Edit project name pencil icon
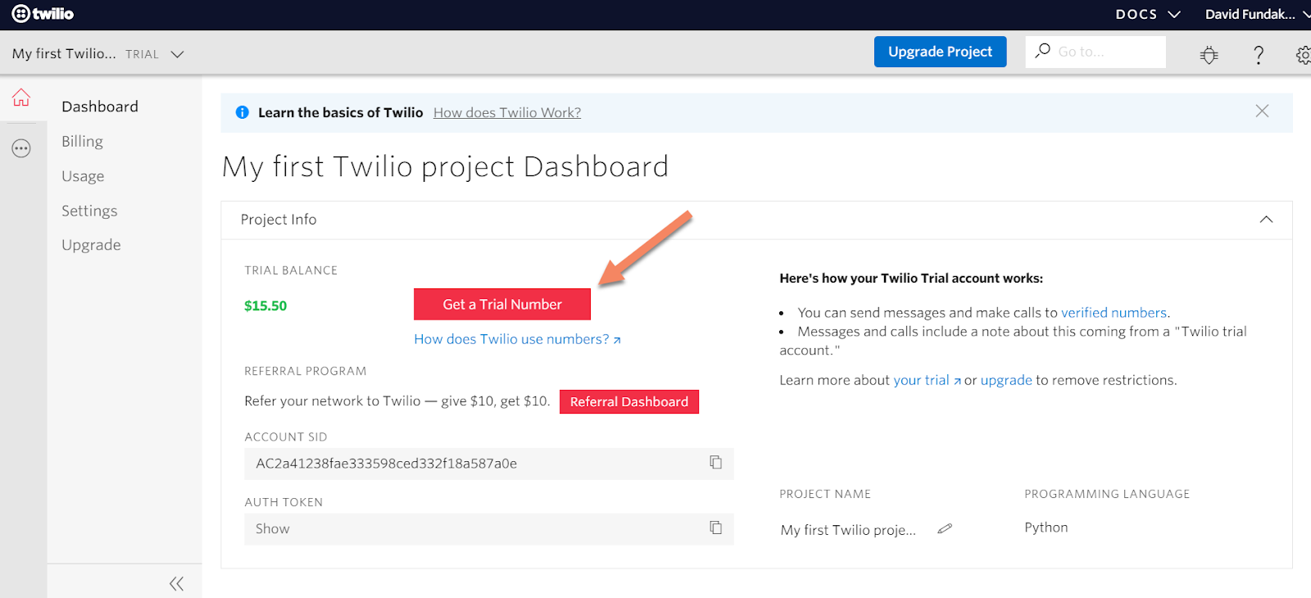 pos(945,528)
